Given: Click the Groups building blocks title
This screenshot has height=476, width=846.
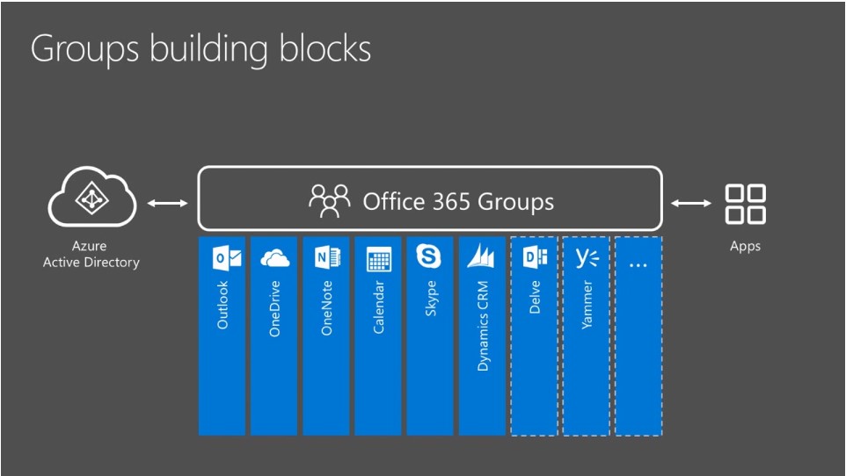Looking at the screenshot, I should 201,49.
